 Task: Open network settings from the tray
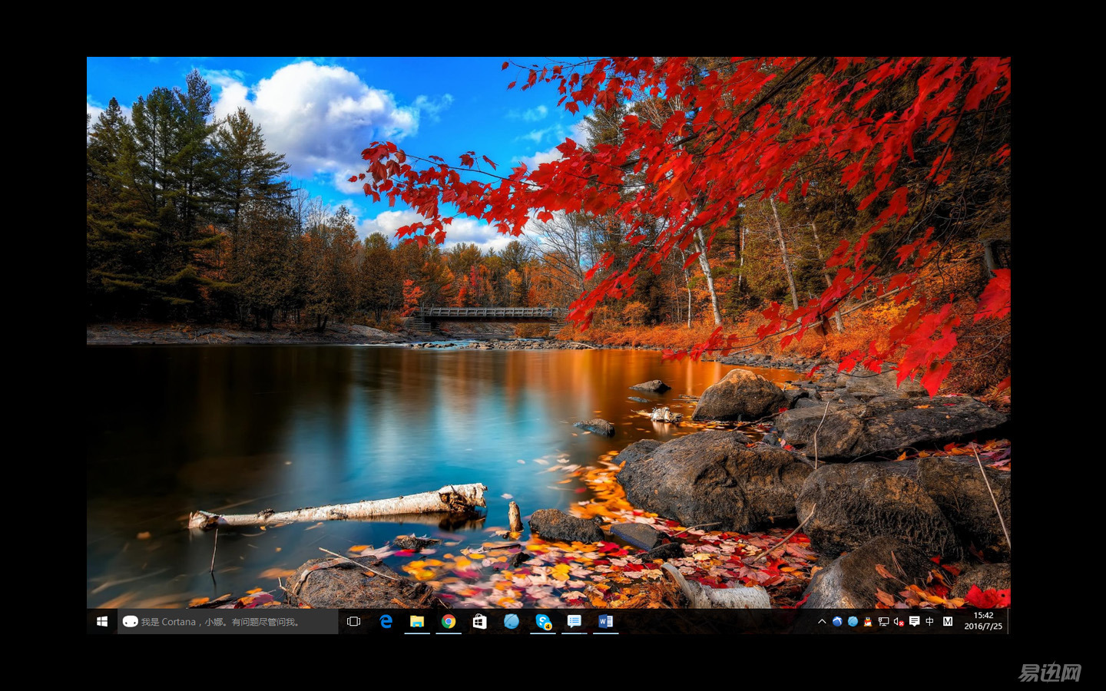(883, 622)
